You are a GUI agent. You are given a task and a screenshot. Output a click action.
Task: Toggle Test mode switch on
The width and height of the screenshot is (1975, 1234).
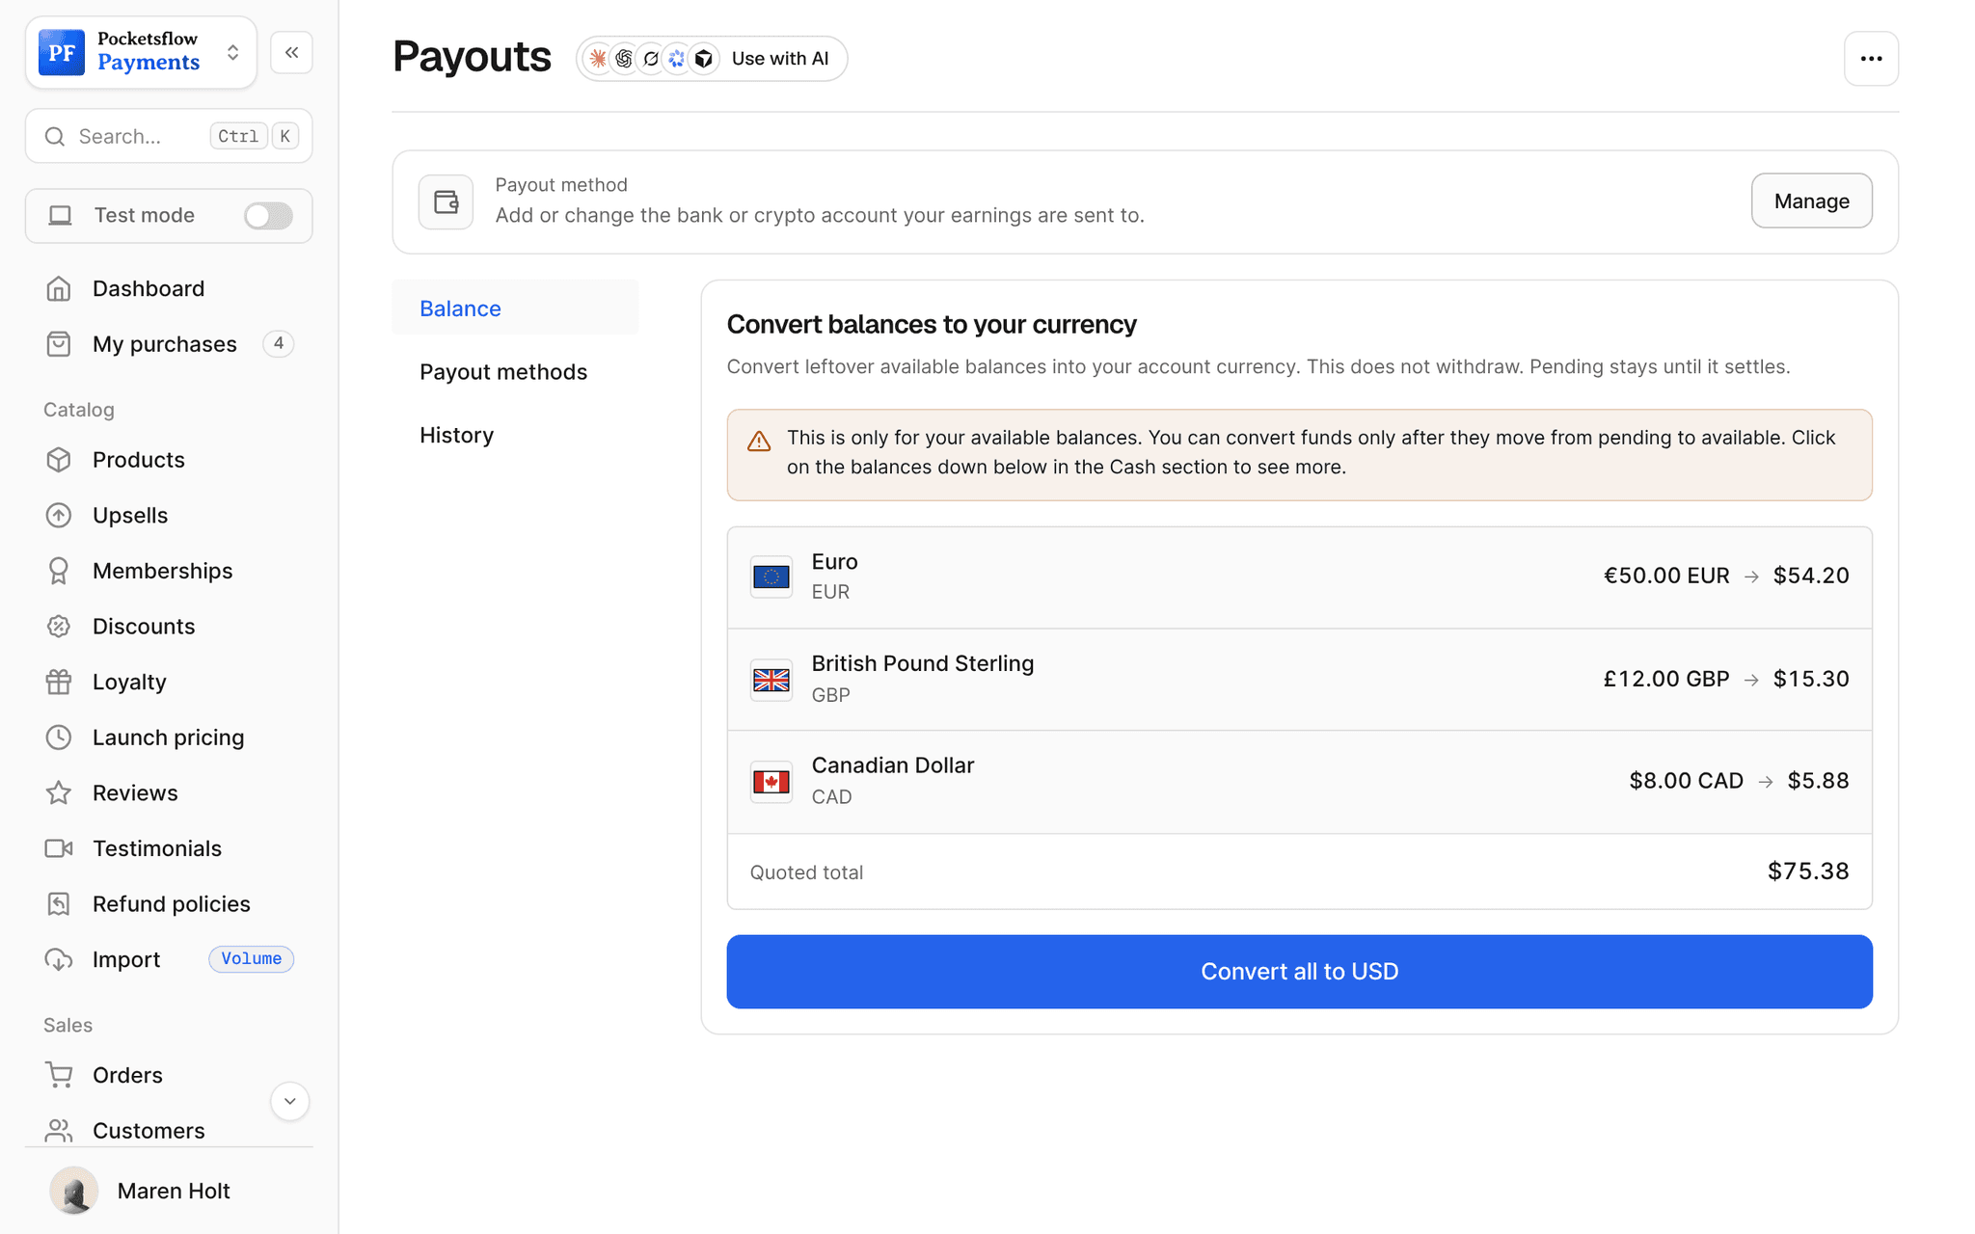[x=268, y=216]
